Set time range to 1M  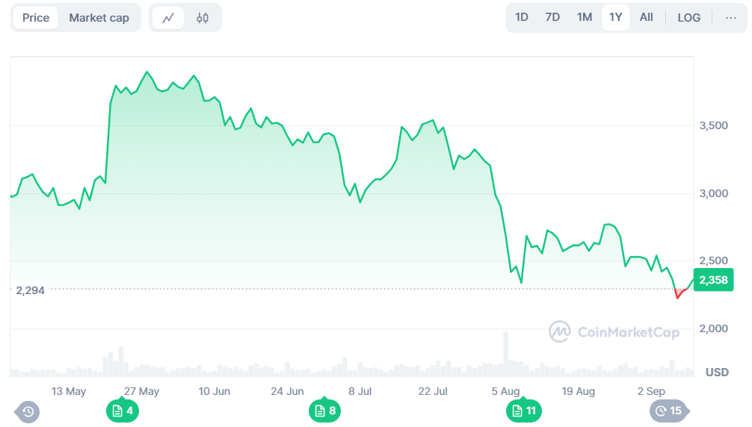pos(584,17)
